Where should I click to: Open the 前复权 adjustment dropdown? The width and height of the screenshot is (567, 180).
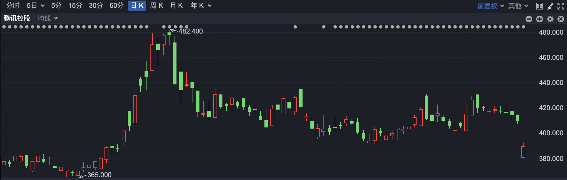tap(491, 6)
